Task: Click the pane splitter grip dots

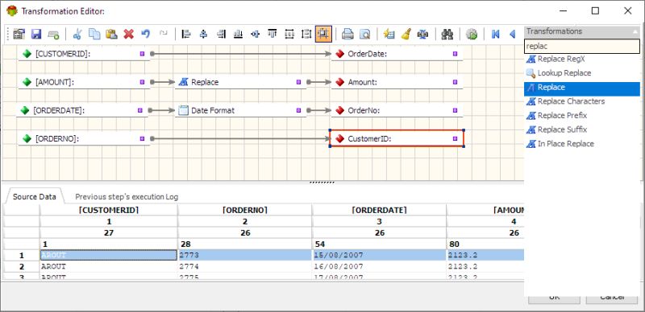Action: pyautogui.click(x=322, y=183)
